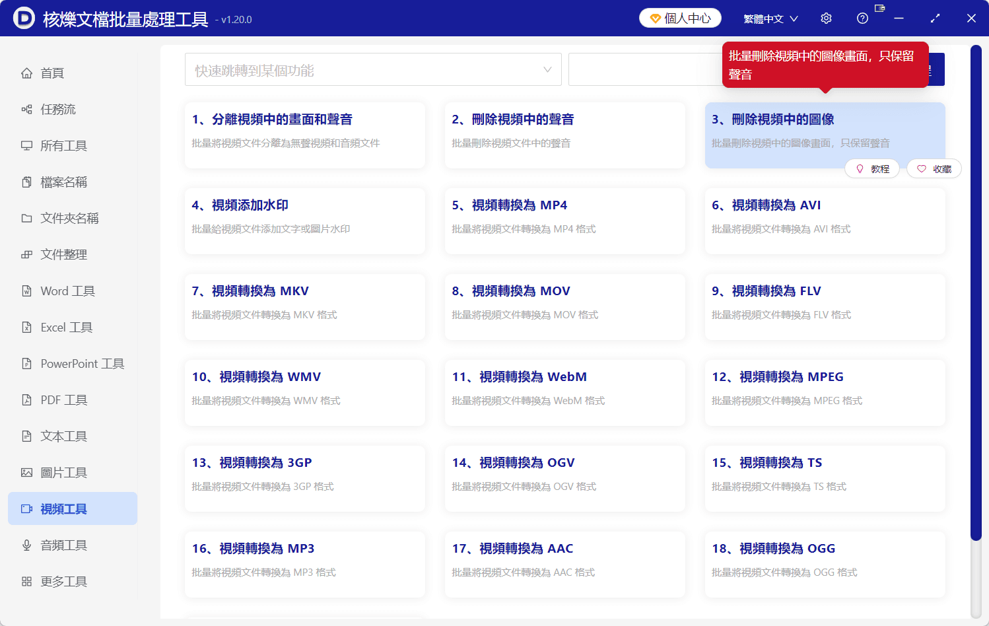
Task: Open settings with the gear icon
Action: tap(826, 18)
